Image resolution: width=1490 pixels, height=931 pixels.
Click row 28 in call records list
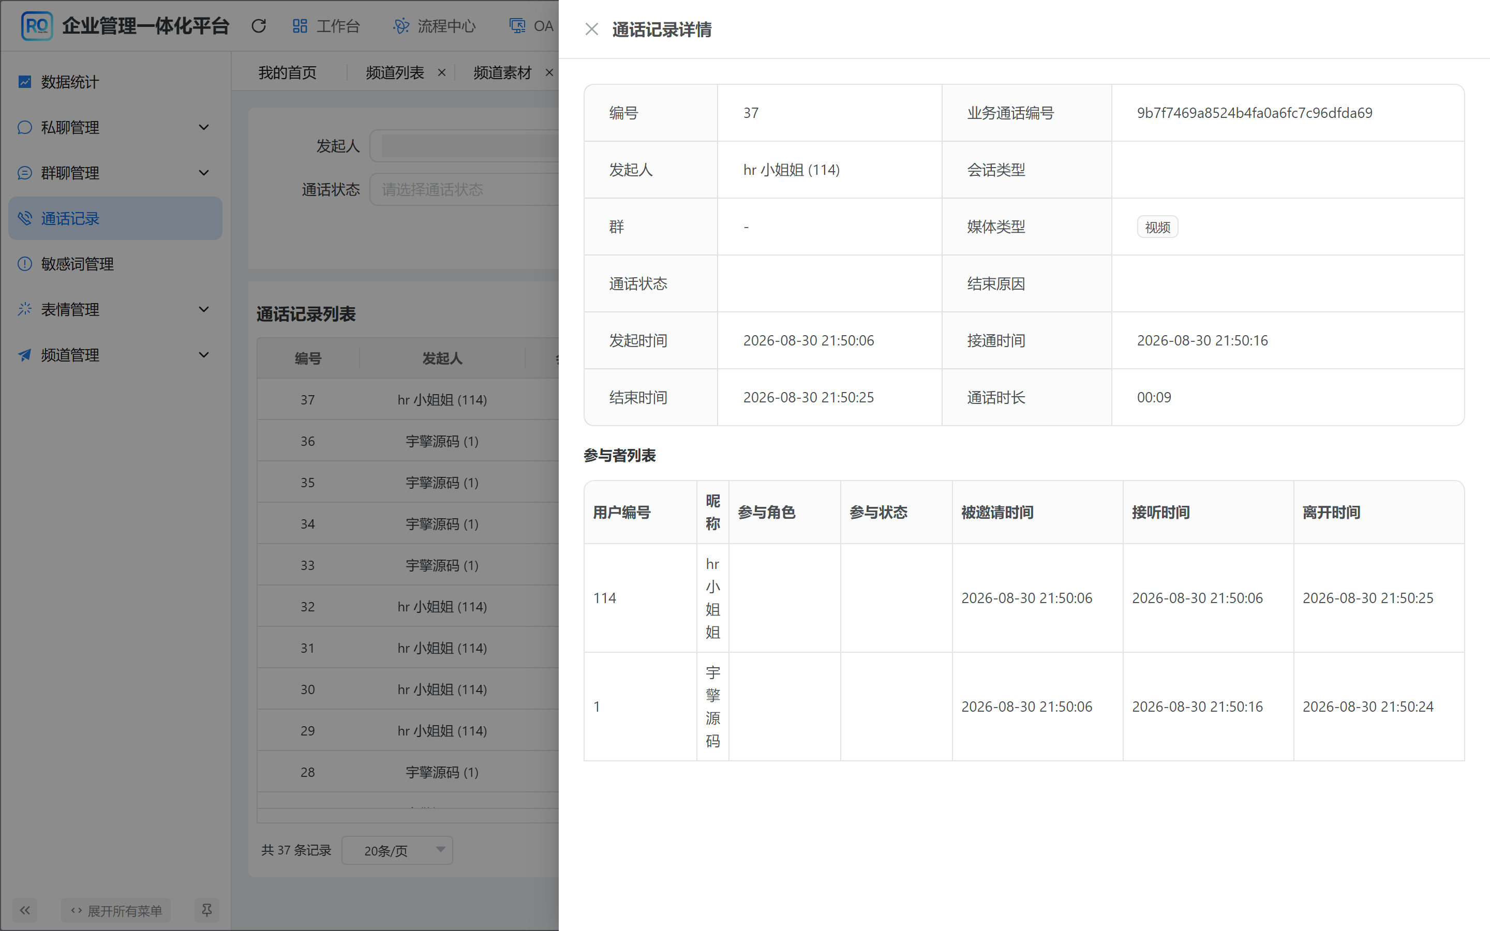(x=408, y=772)
